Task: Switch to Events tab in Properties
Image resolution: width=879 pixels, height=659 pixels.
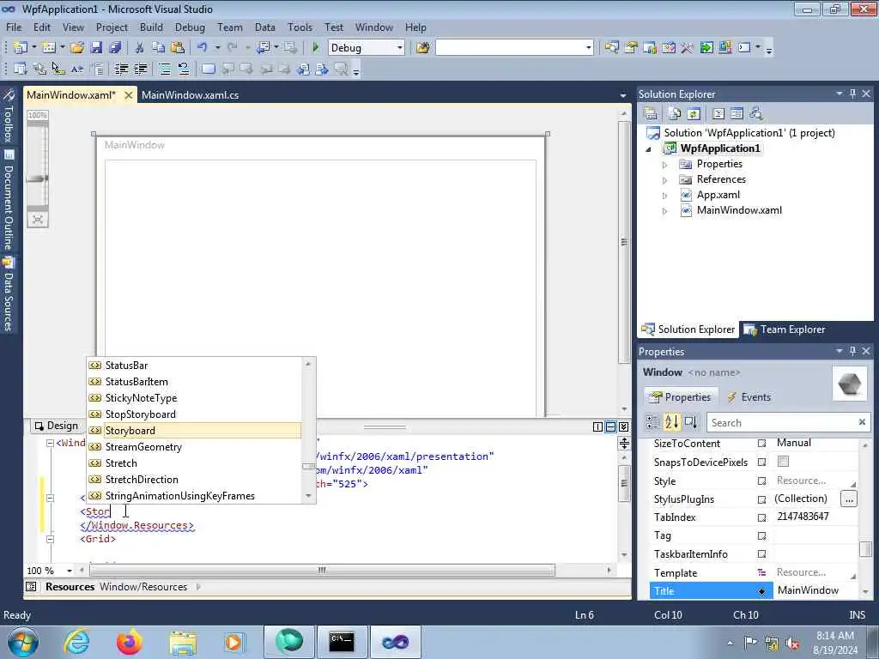Action: [x=749, y=396]
